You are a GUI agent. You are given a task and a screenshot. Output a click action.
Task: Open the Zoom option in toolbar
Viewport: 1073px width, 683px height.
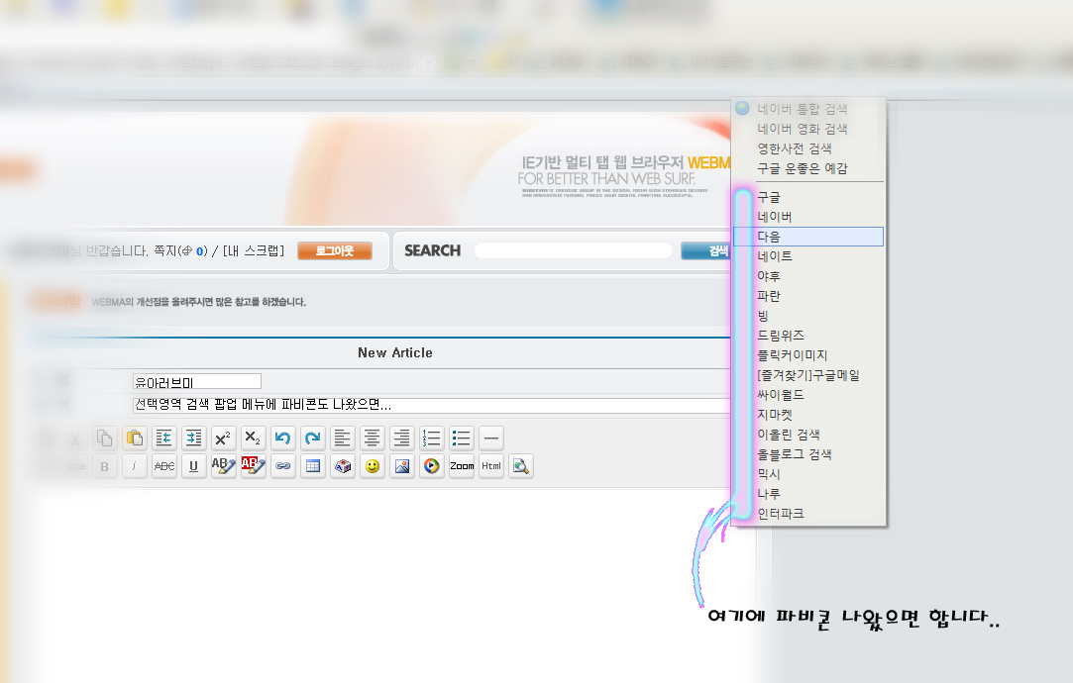coord(462,466)
